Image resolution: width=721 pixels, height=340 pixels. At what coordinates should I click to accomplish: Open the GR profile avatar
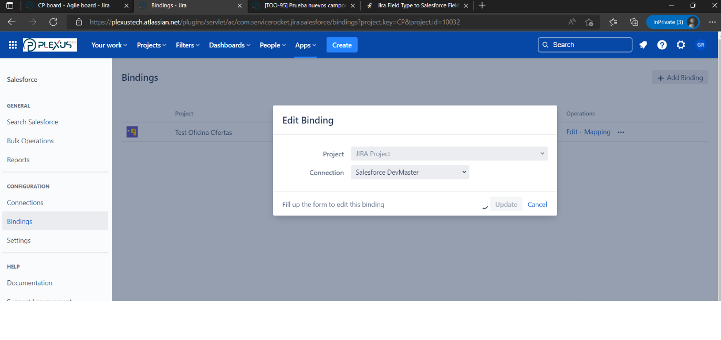(x=701, y=45)
